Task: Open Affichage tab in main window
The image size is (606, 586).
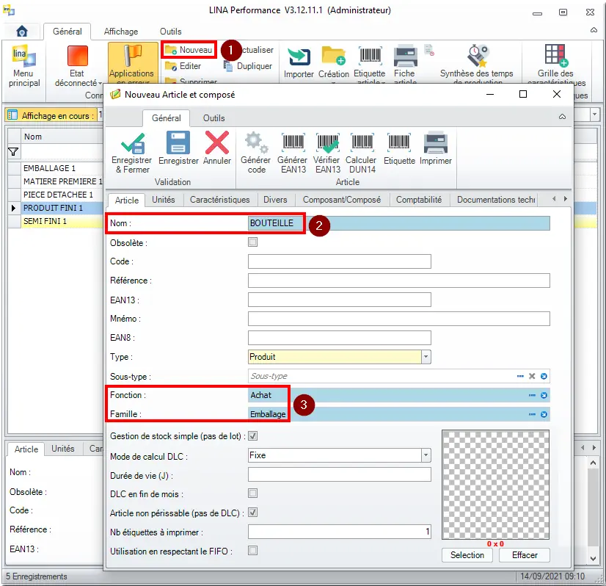Action: coord(121,32)
